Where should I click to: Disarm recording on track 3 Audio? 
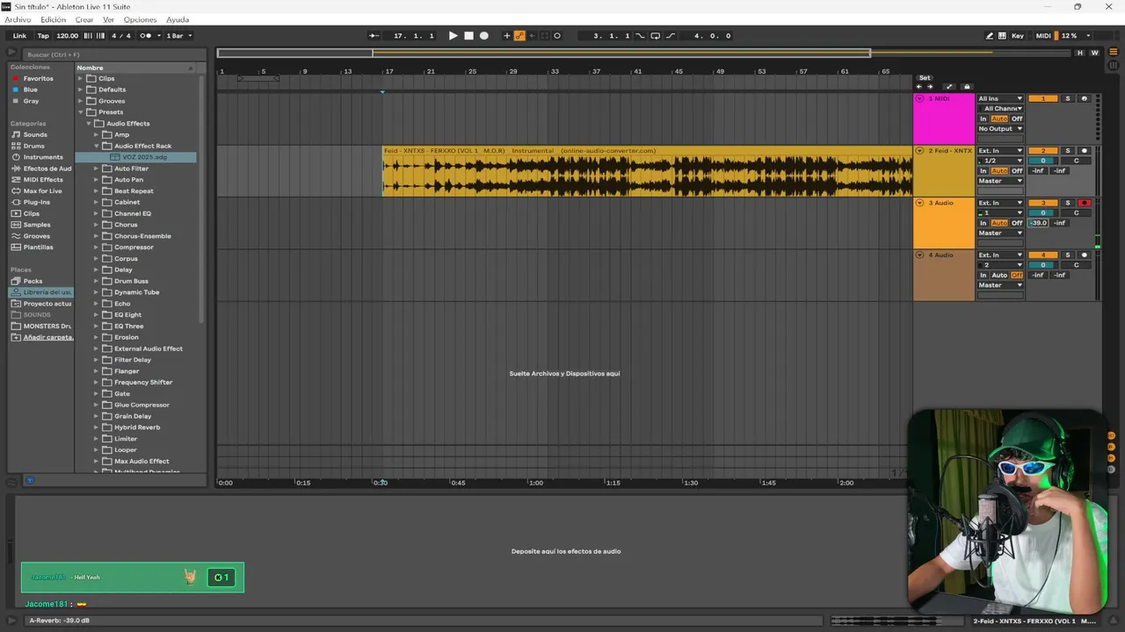1084,203
